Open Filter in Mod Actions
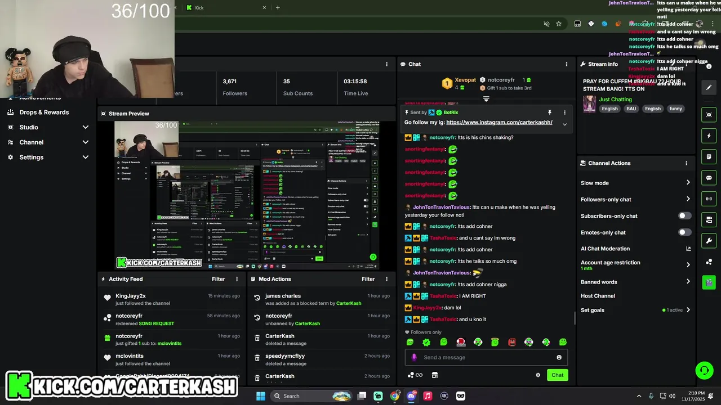Viewport: 721px width, 405px height. click(368, 279)
